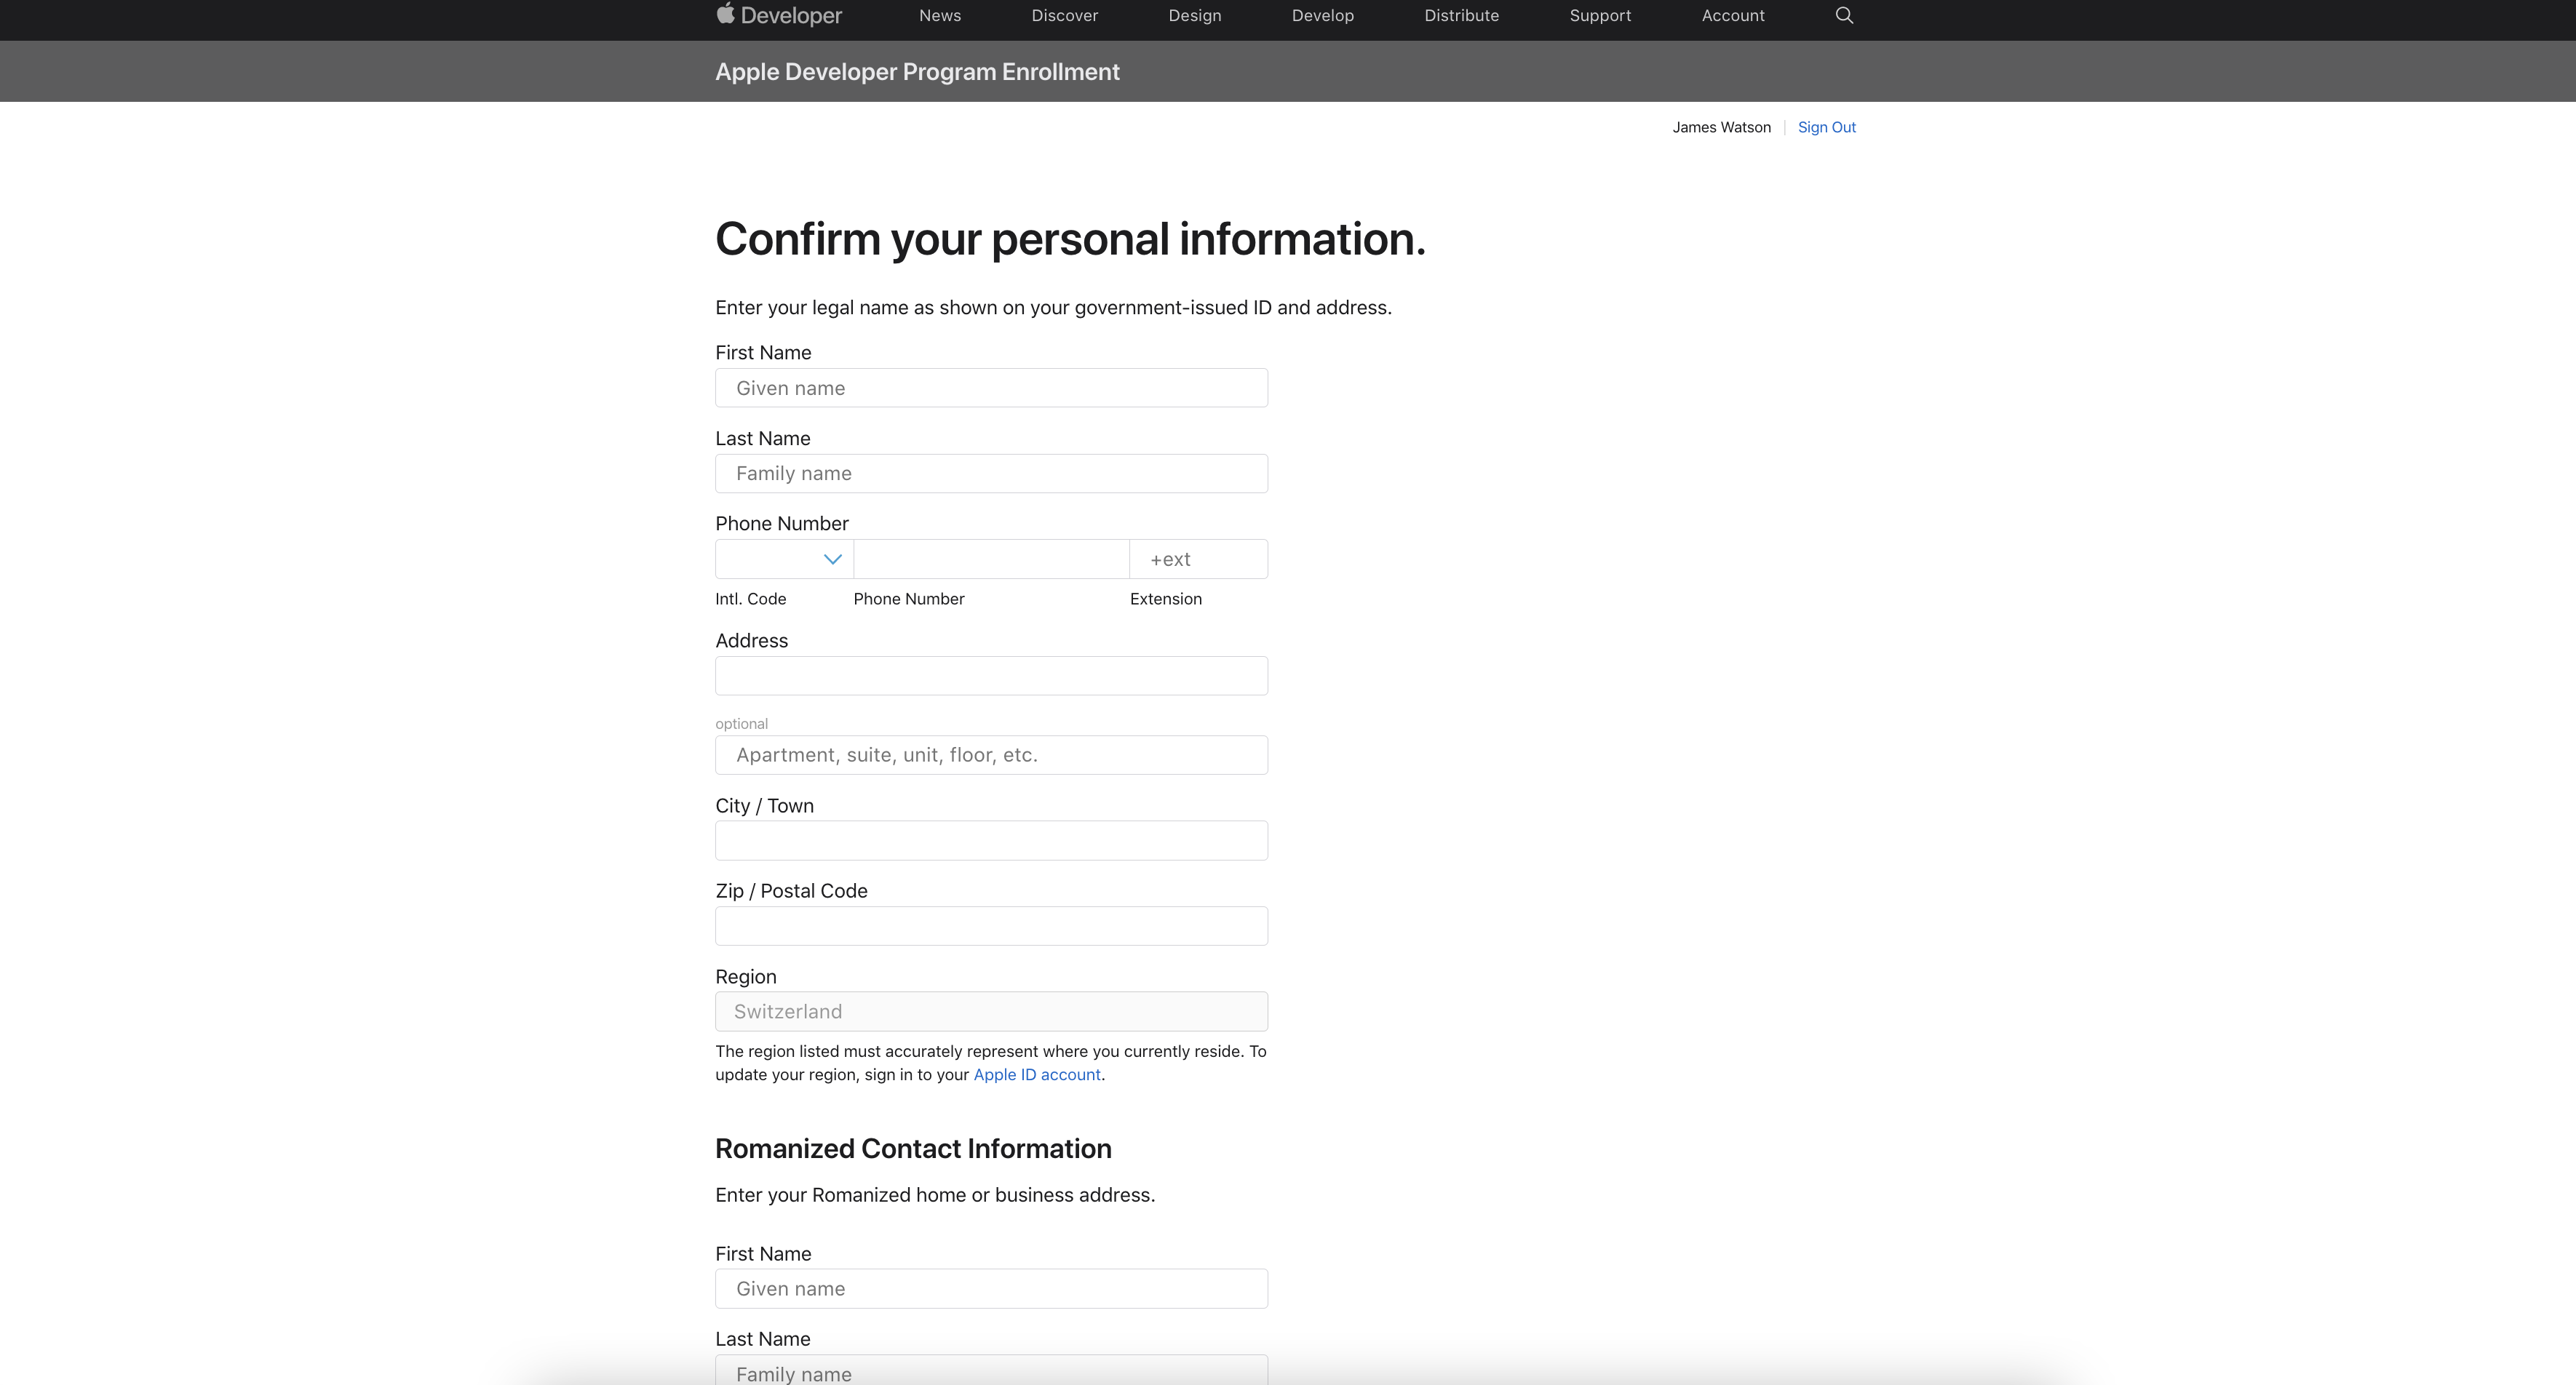Viewport: 2576px width, 1385px height.
Task: Focus the Romanized First Name field
Action: point(991,1288)
